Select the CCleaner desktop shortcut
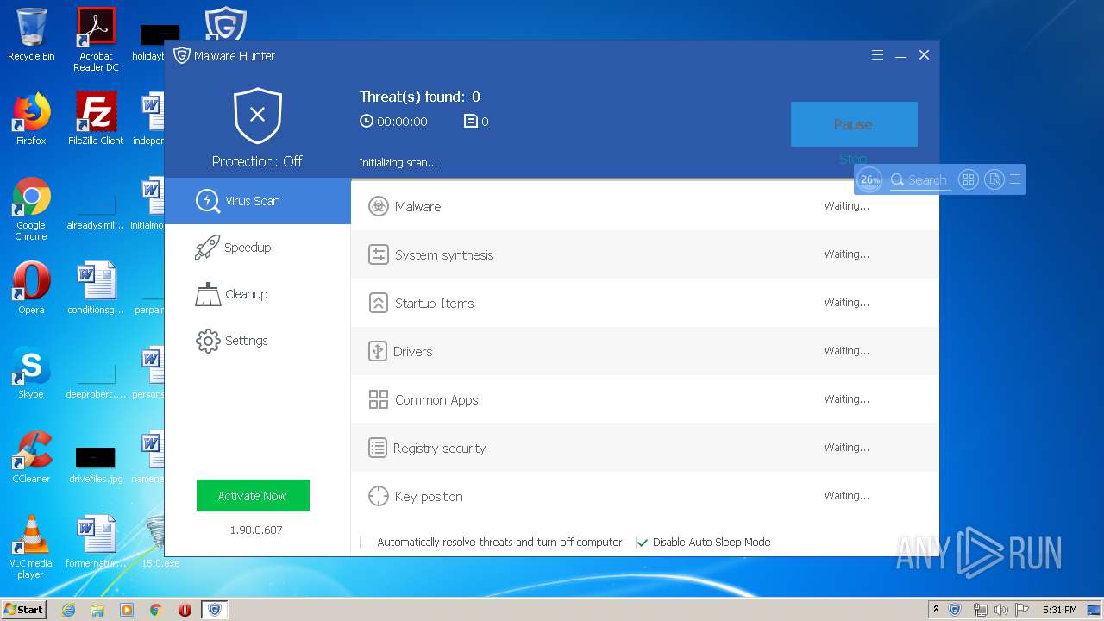The width and height of the screenshot is (1104, 621). pos(31,457)
